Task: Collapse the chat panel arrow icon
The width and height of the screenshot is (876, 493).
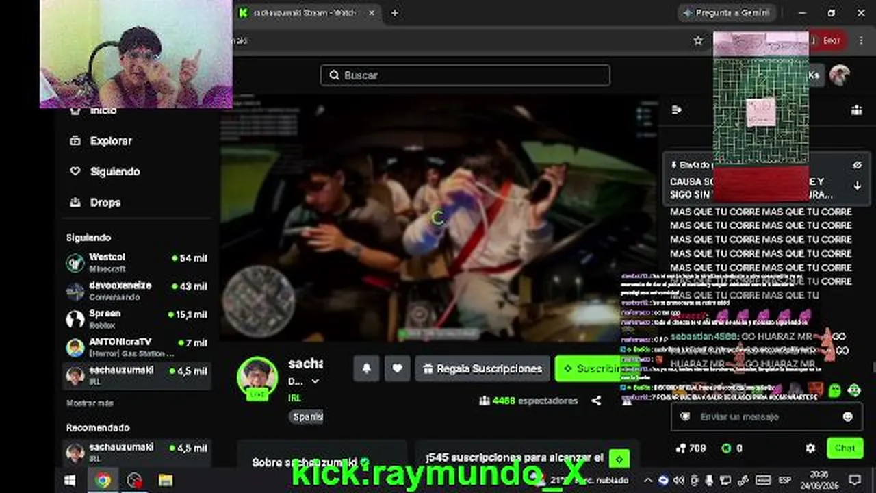Action: (677, 110)
